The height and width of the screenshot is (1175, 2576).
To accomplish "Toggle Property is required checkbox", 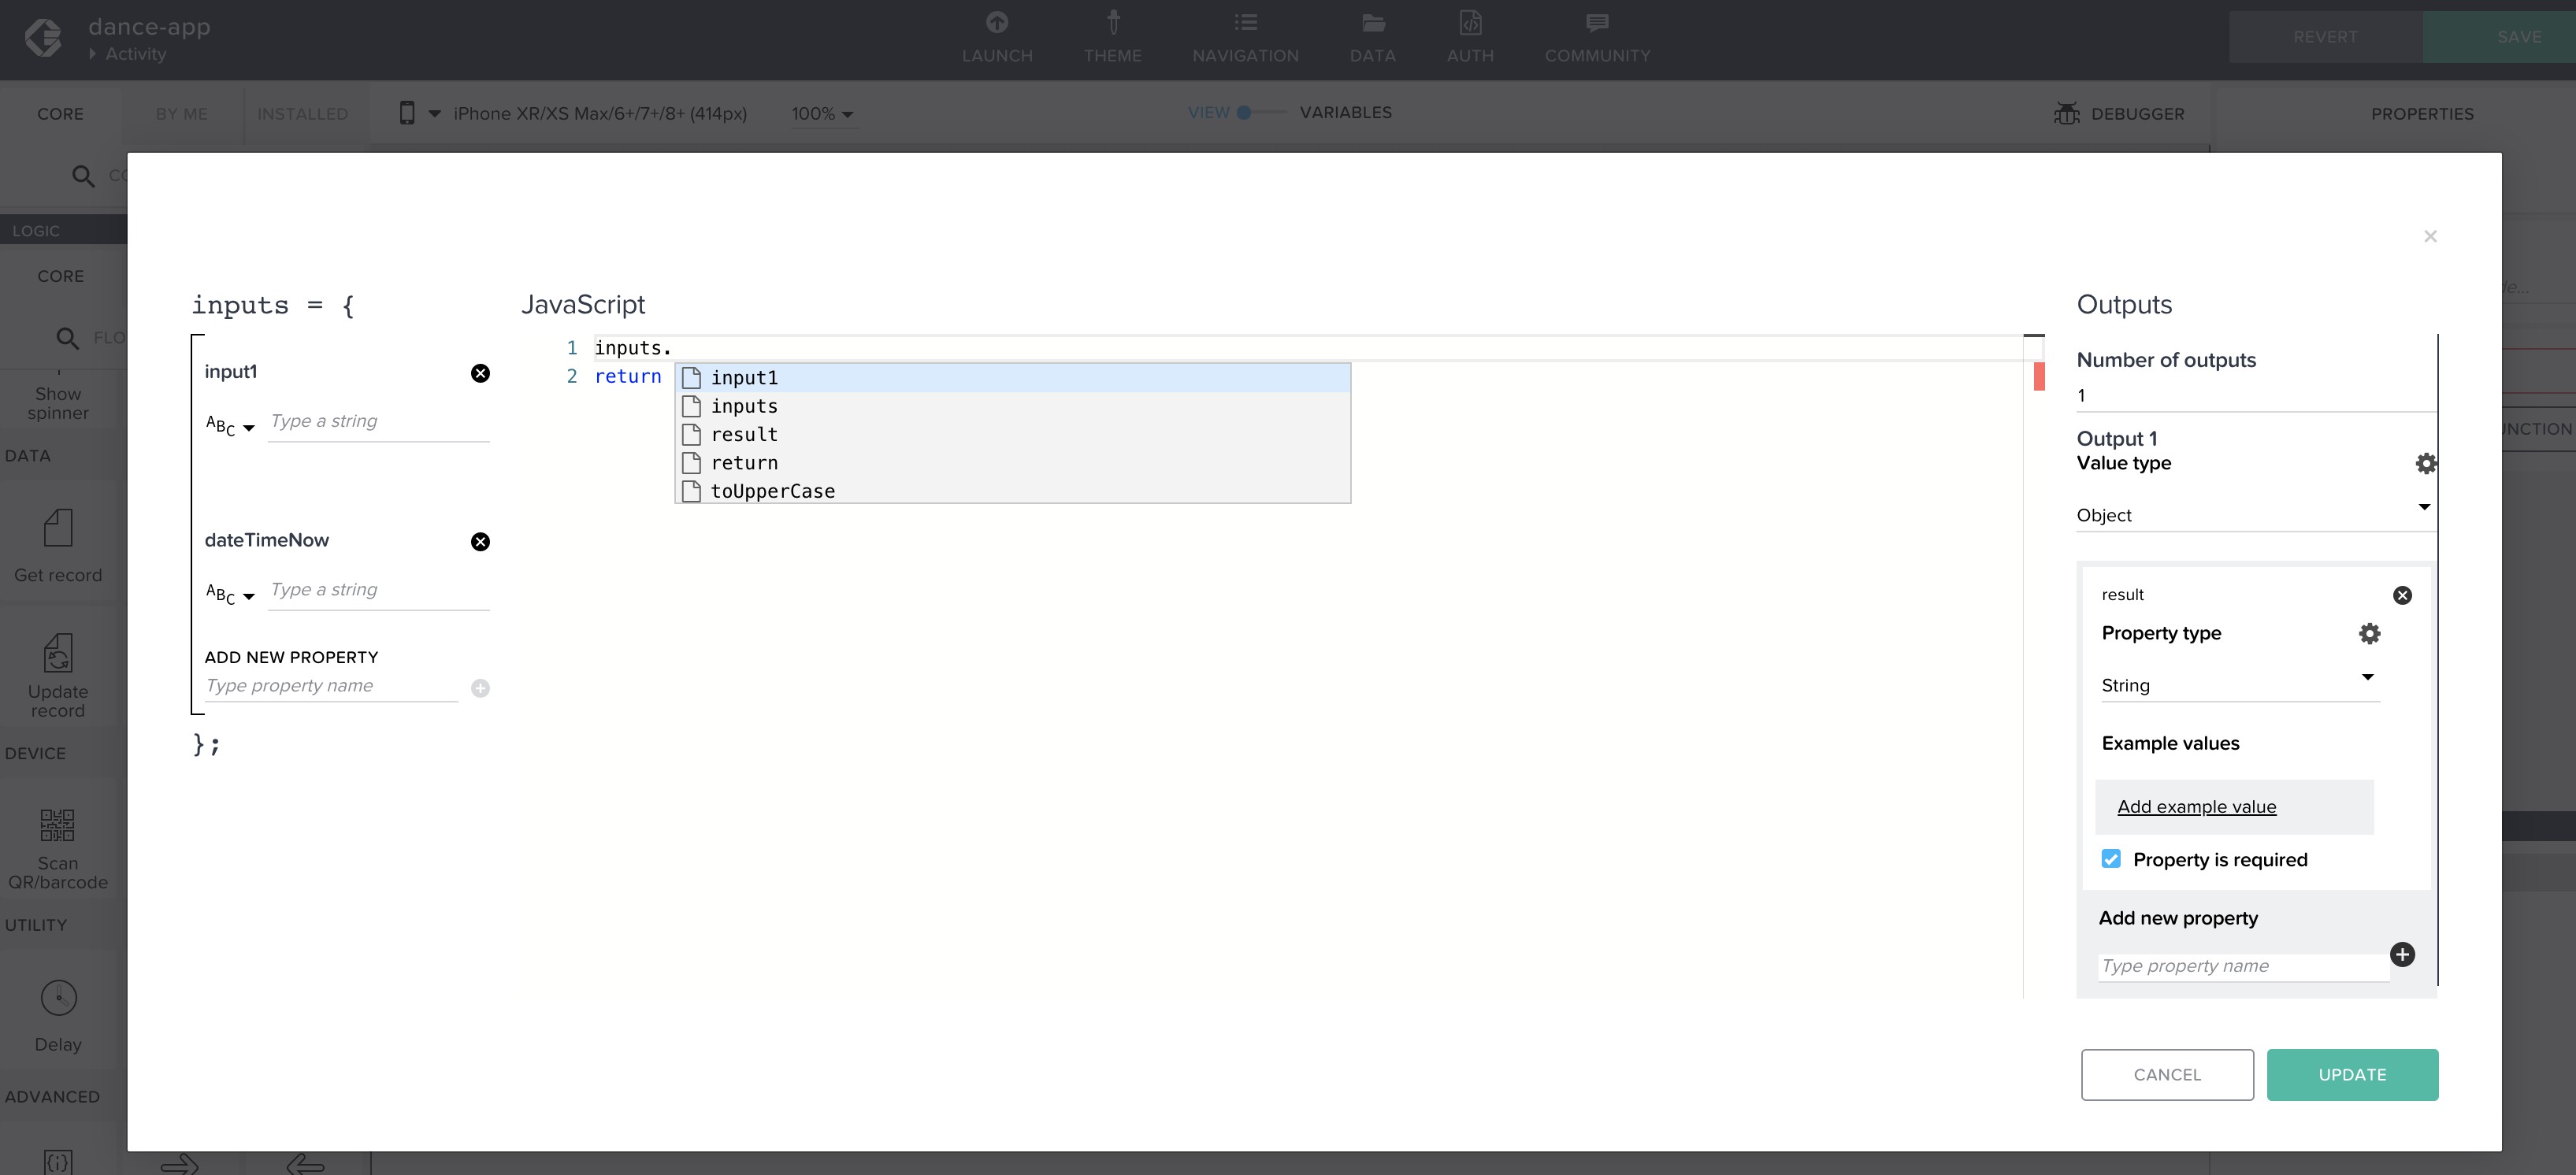I will 2110,859.
